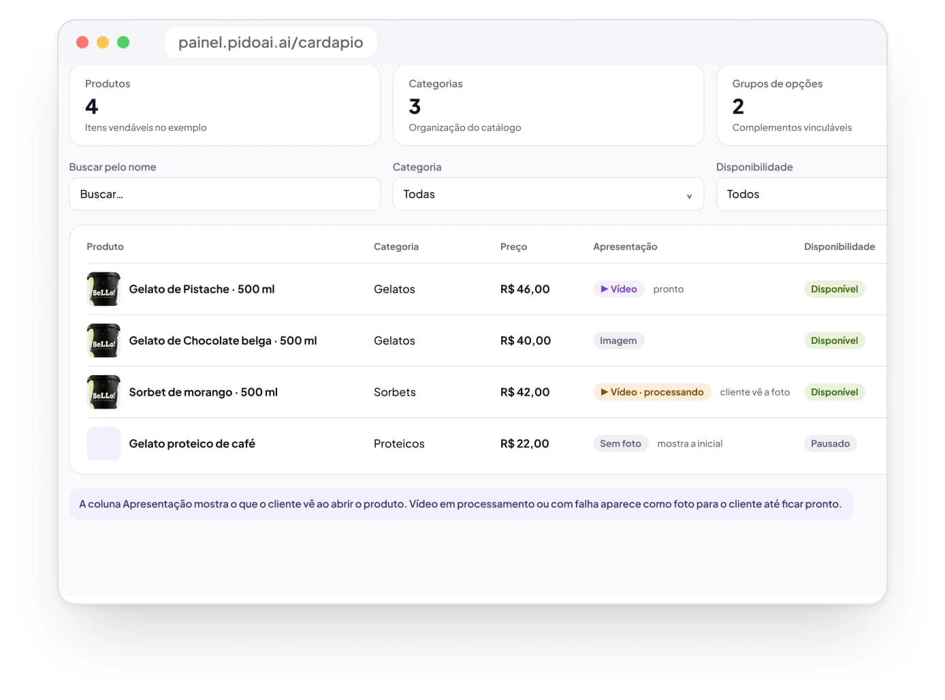Click the Produto column header
945x700 pixels.
tap(105, 246)
